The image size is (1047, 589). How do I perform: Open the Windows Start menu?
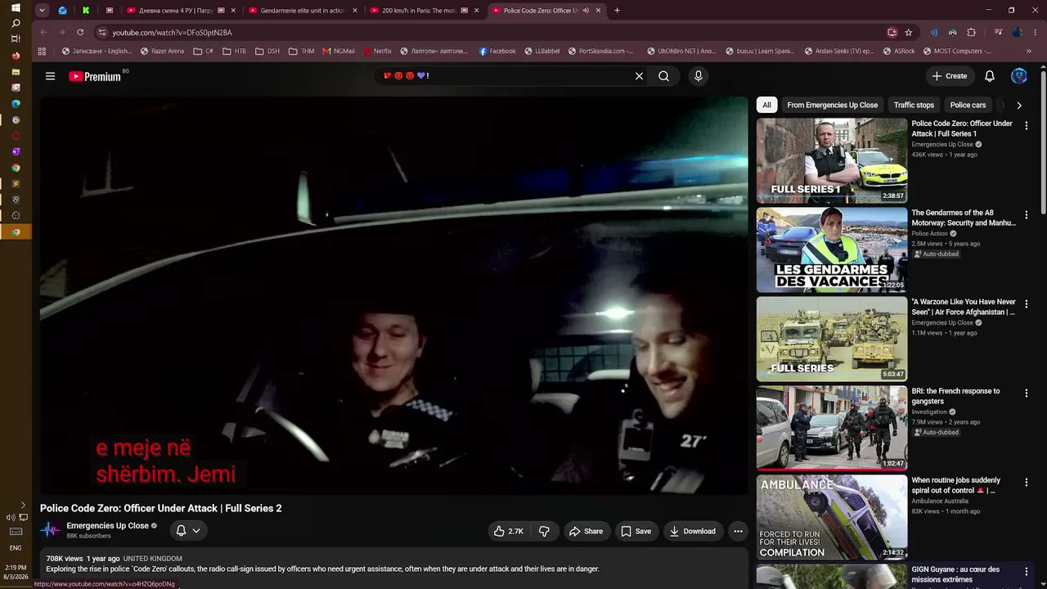[16, 7]
